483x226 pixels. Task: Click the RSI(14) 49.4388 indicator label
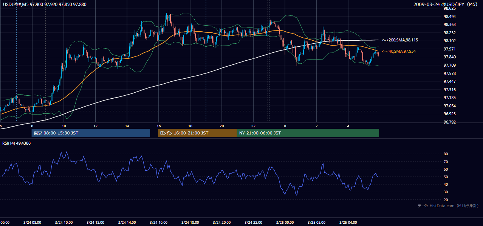pos(17,143)
